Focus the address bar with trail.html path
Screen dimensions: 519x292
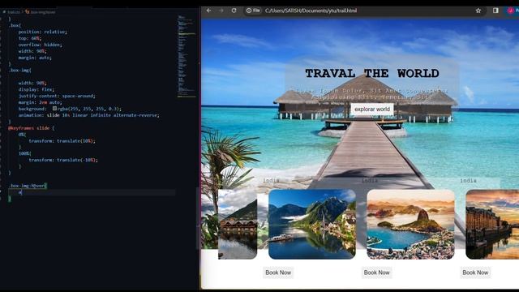click(364, 11)
